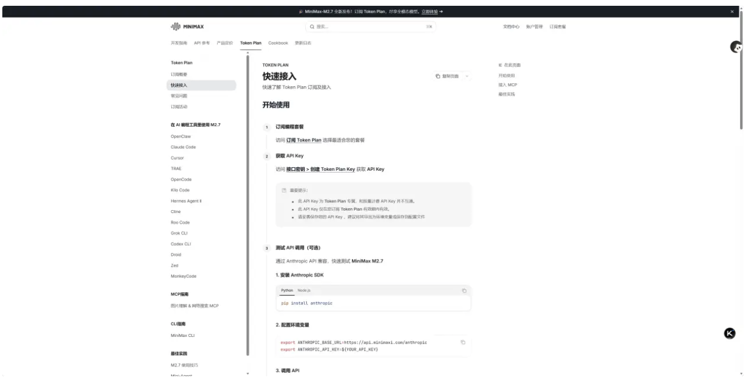This screenshot has height=389, width=754.
Task: Jump to 最佳实践 in the page outline
Action: [506, 94]
